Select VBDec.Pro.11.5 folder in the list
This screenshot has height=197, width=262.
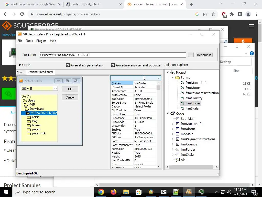pos(39,113)
